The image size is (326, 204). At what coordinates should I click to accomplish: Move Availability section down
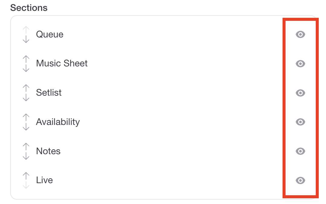pos(26,127)
